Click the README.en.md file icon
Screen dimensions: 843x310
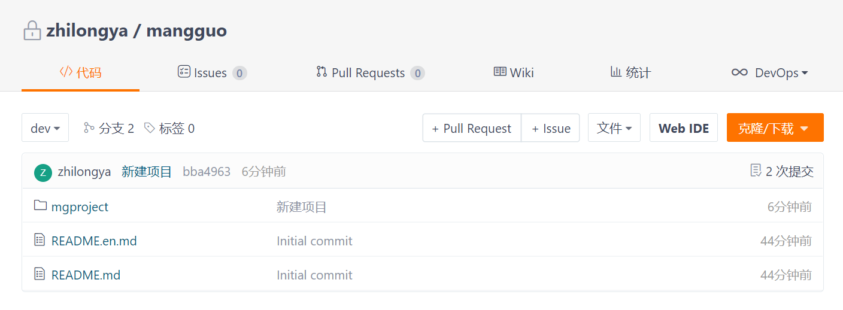pos(40,240)
